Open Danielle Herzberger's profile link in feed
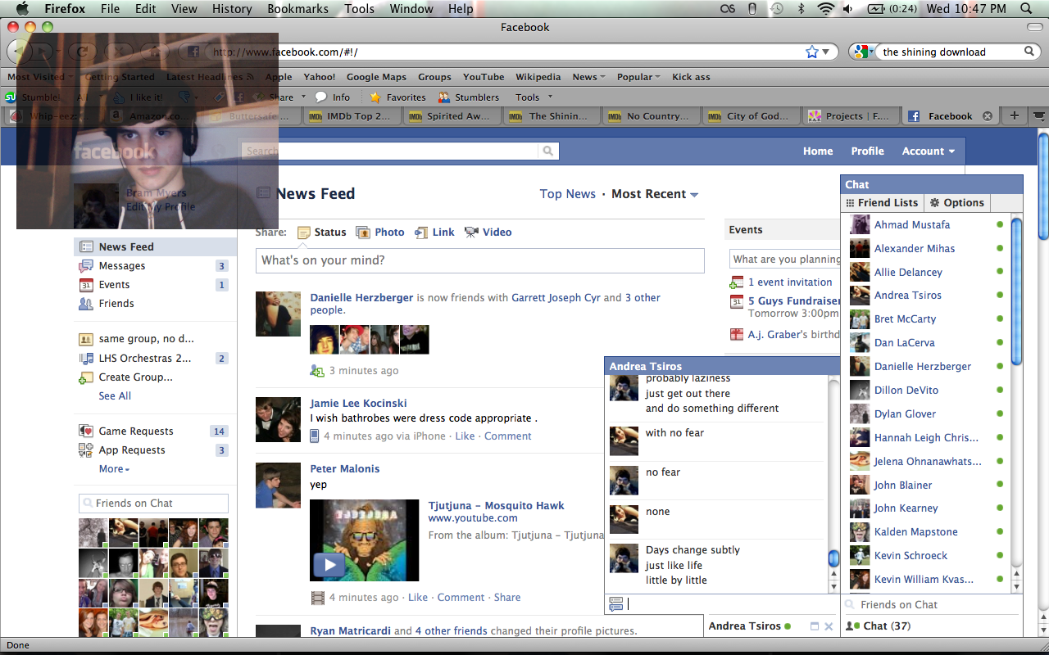Screen dimensions: 1049x655 click(361, 298)
